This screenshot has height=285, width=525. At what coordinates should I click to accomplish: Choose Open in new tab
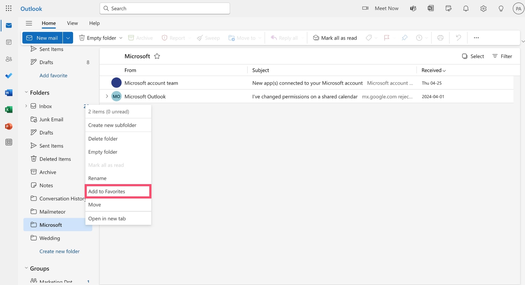tap(118, 218)
